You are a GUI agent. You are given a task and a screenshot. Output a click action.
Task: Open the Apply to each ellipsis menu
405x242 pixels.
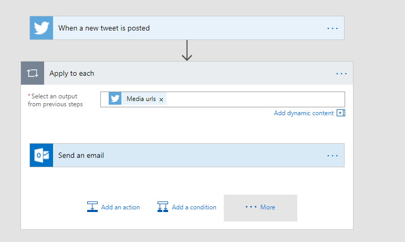341,74
